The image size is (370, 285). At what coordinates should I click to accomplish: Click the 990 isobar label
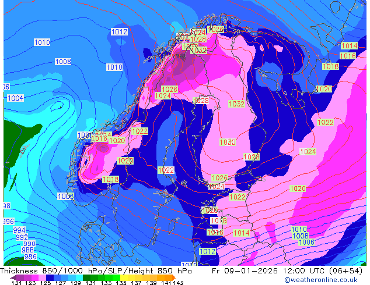pyautogui.click(x=30, y=243)
